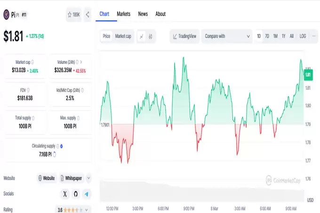Open Pi's GitHub social link
Viewport: 320px width, 213px height.
click(x=75, y=194)
